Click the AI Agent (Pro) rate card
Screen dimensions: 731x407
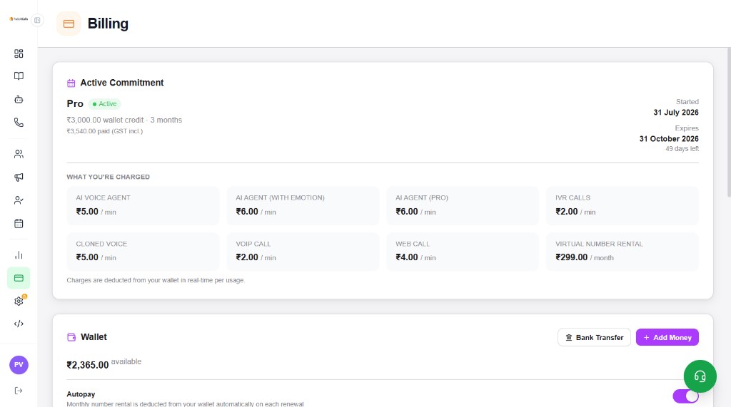tap(463, 205)
